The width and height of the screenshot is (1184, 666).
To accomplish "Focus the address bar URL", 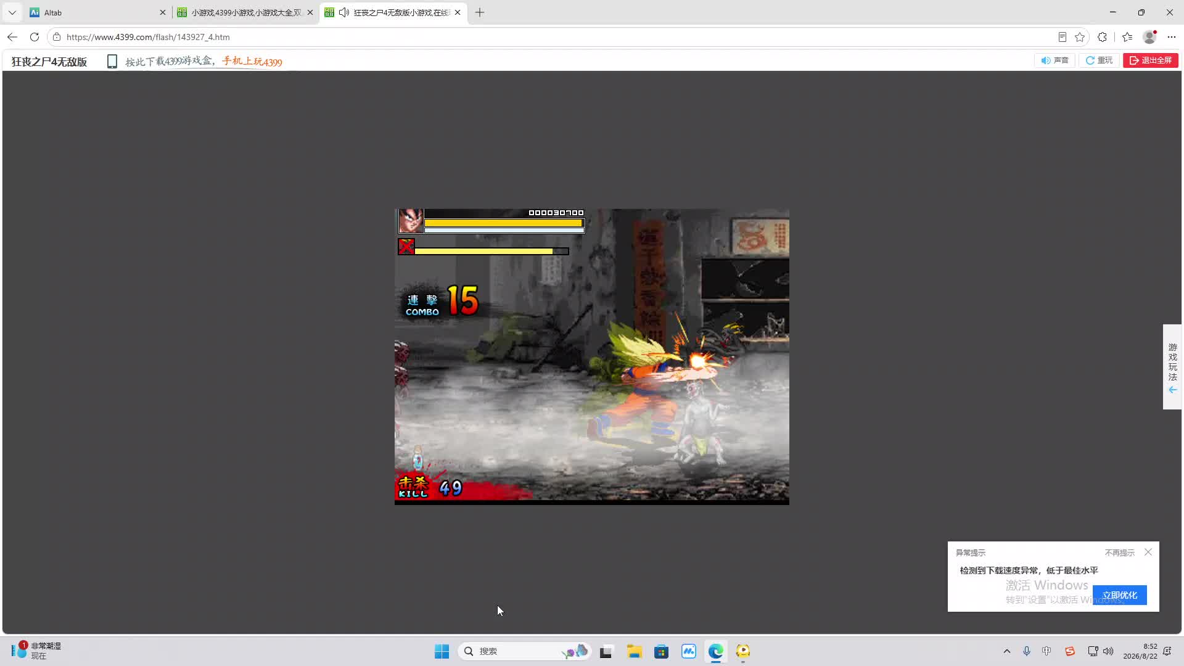I will point(148,37).
